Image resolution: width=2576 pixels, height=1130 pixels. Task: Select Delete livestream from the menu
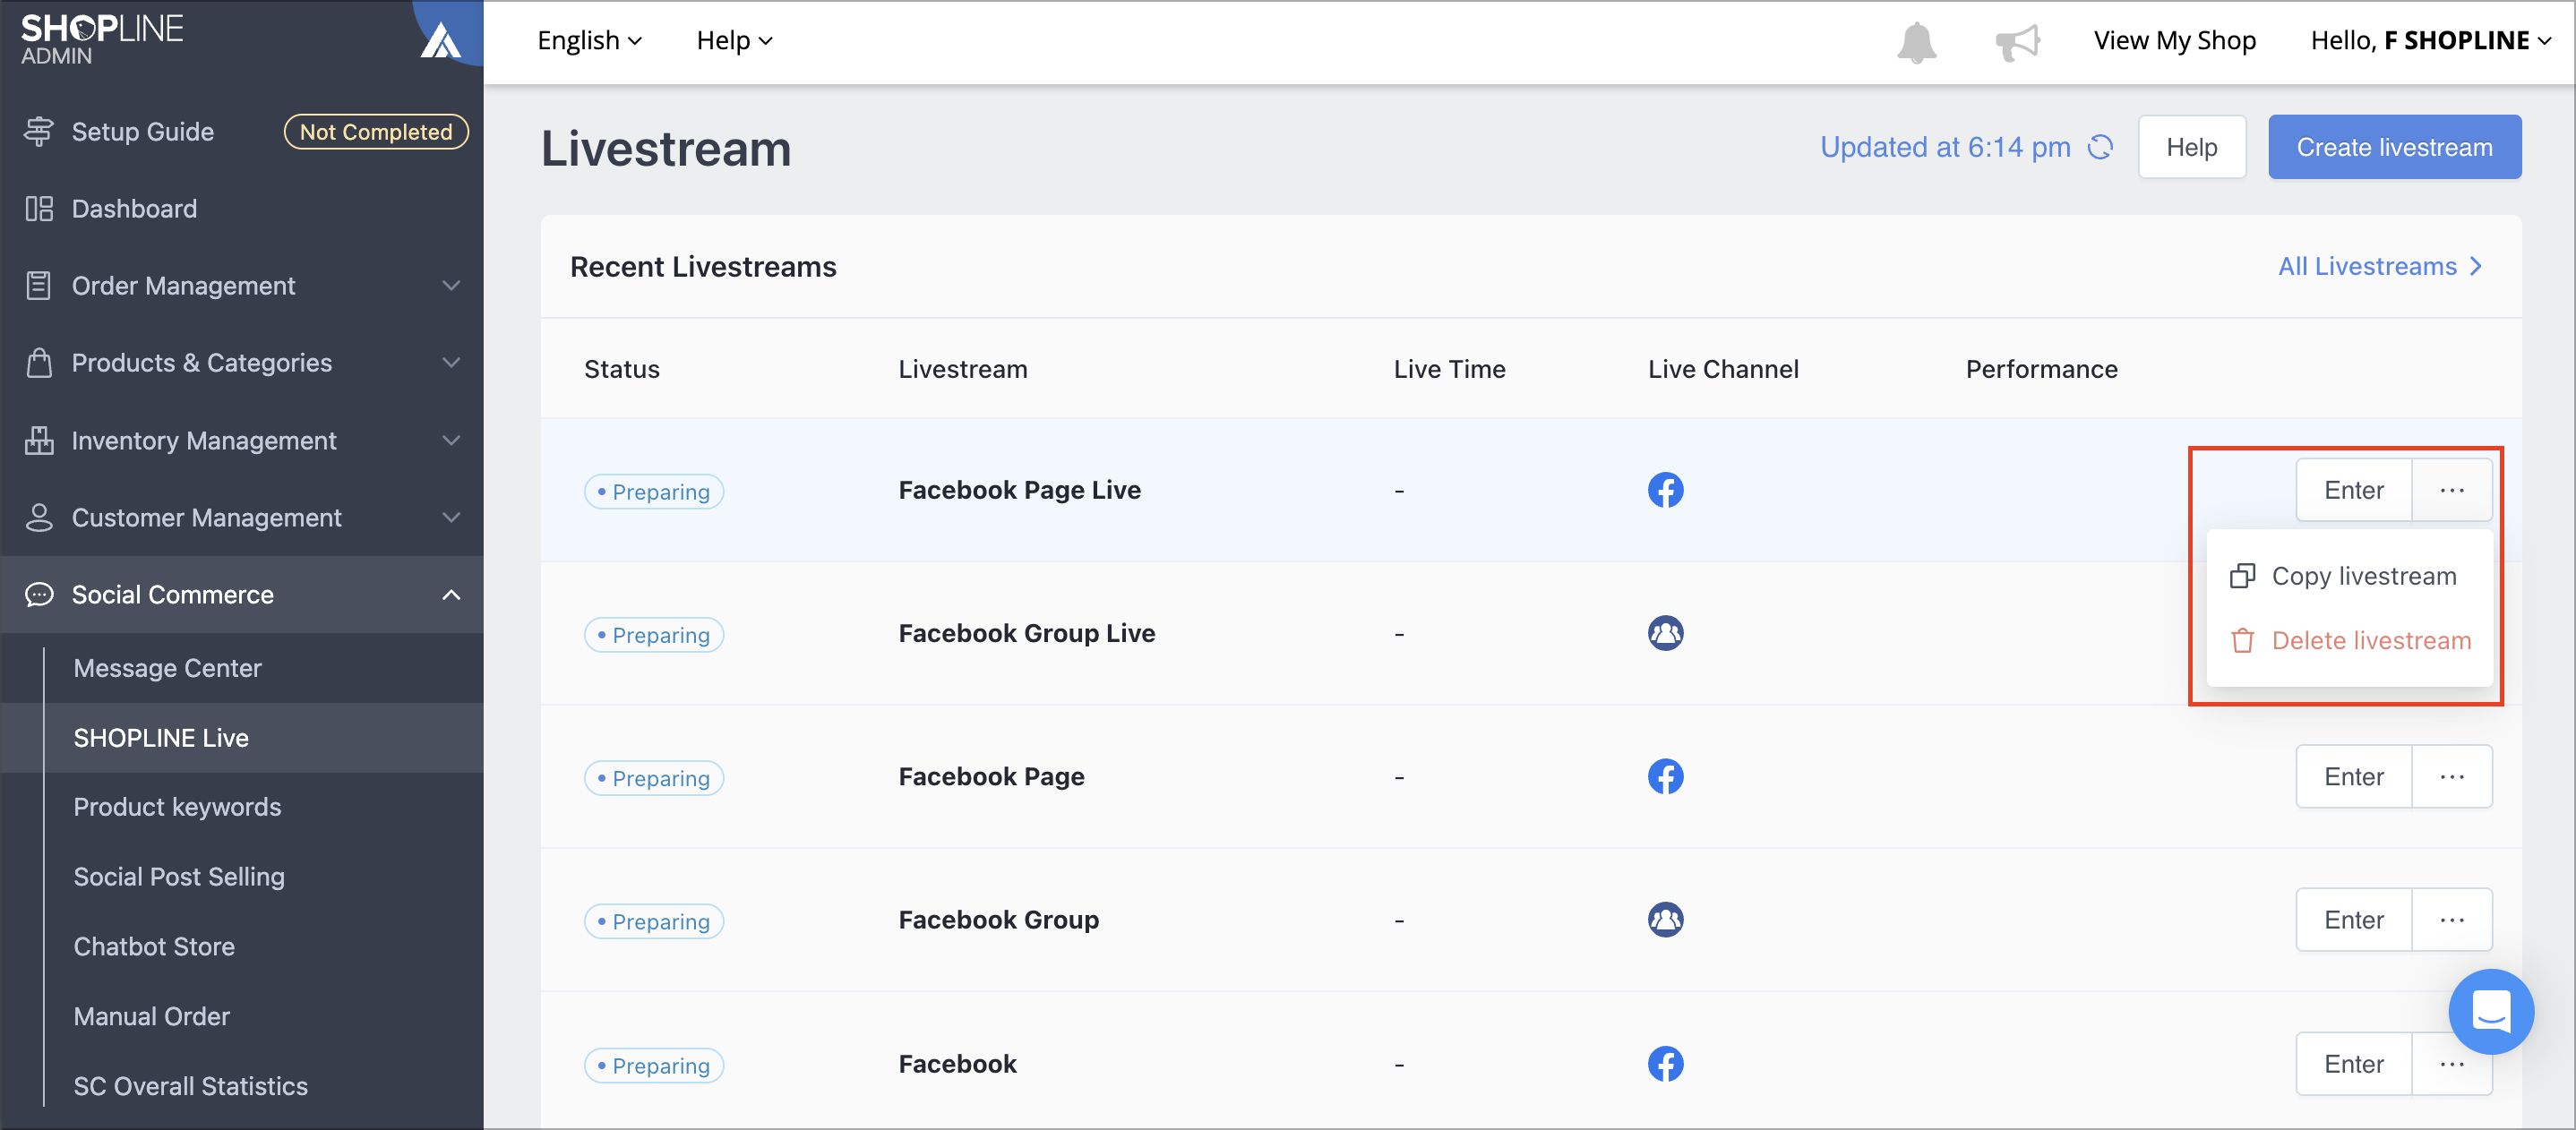click(2348, 640)
